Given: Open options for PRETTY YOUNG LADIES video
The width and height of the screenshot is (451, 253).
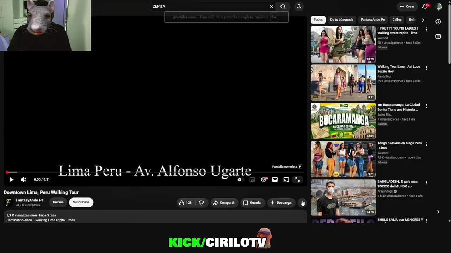Looking at the screenshot, I should pos(426,30).
